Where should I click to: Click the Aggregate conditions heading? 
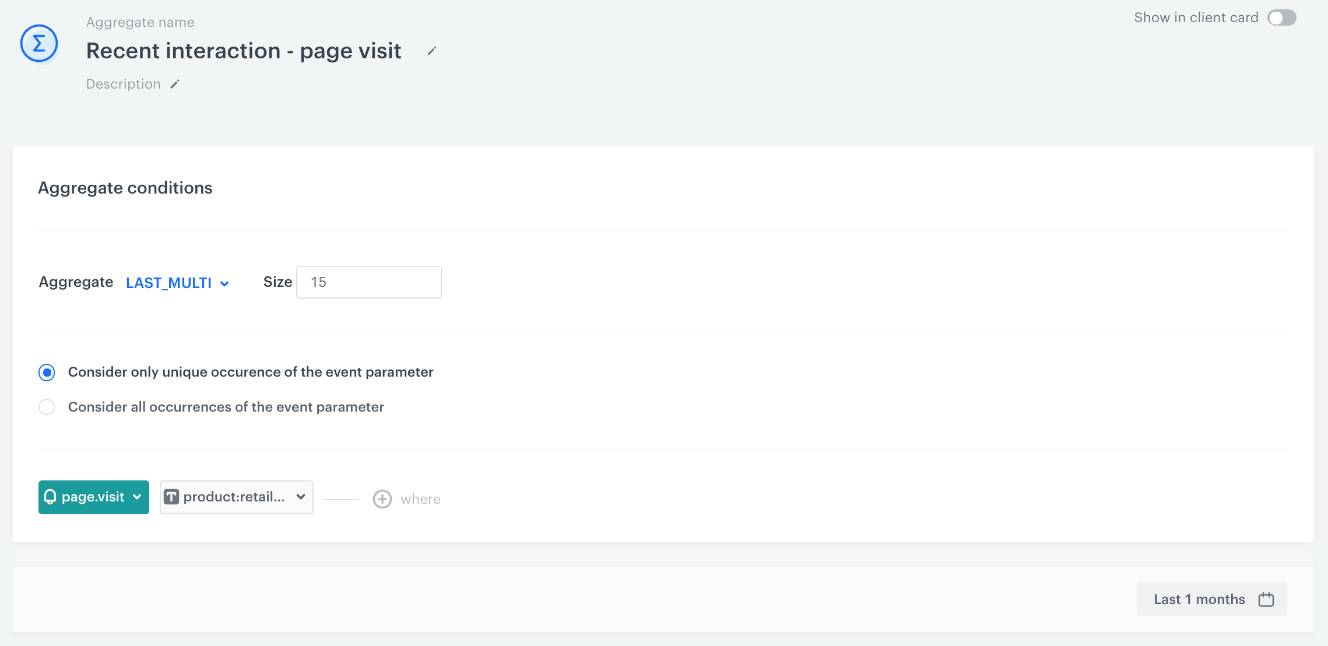125,188
